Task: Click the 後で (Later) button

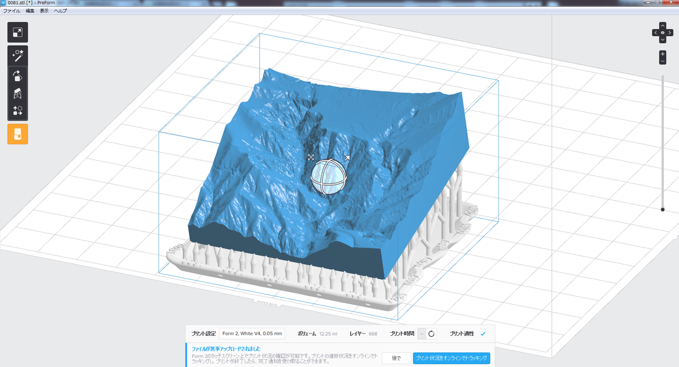Action: click(x=396, y=358)
